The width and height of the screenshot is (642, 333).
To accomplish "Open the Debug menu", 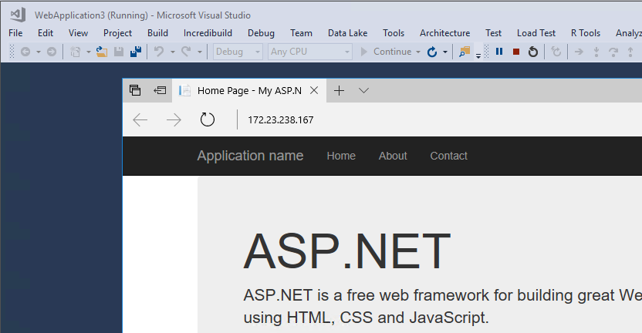I will click(x=261, y=33).
